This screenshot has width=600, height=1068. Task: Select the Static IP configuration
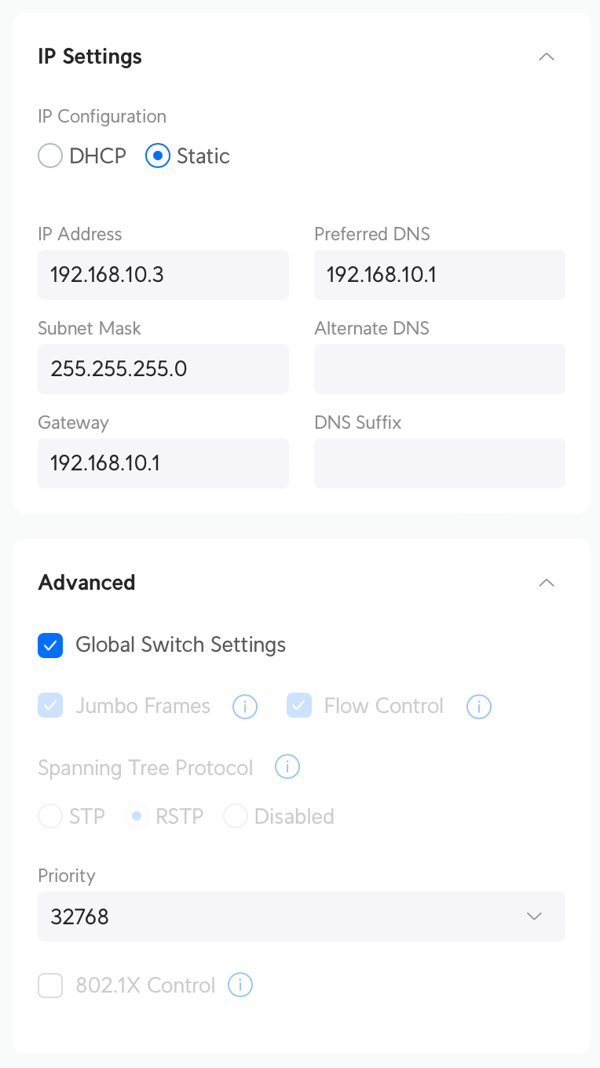point(158,155)
